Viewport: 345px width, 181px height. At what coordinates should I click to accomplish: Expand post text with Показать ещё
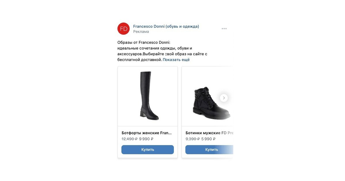coord(176,60)
